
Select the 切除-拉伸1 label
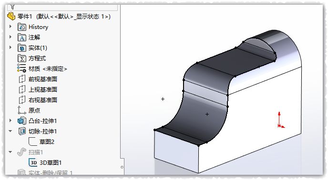pyautogui.click(x=43, y=131)
